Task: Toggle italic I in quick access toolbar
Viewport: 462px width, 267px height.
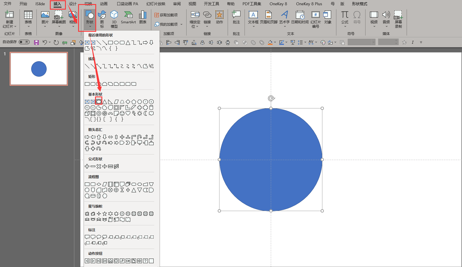Action: point(413,43)
